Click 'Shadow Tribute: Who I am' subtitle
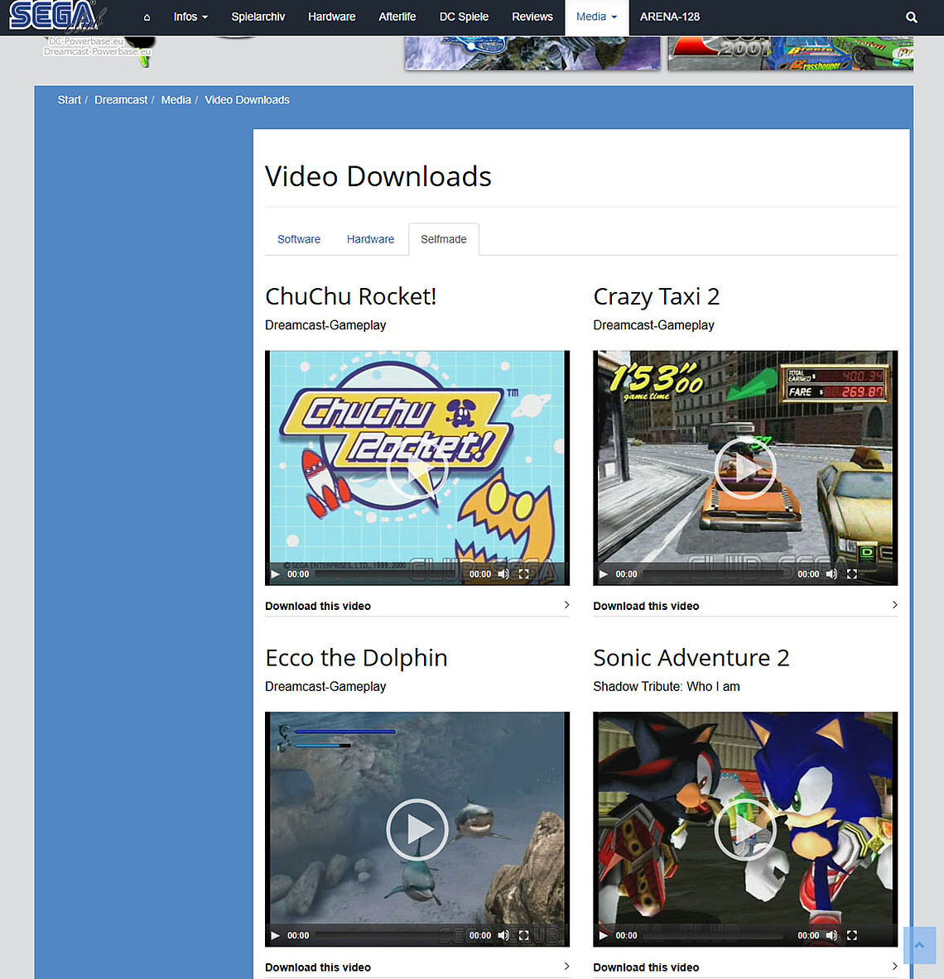The height and width of the screenshot is (979, 944). 666,687
